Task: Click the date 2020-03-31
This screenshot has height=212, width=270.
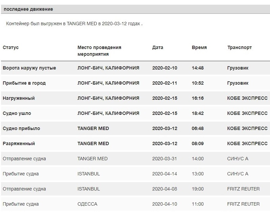Action: point(164,159)
